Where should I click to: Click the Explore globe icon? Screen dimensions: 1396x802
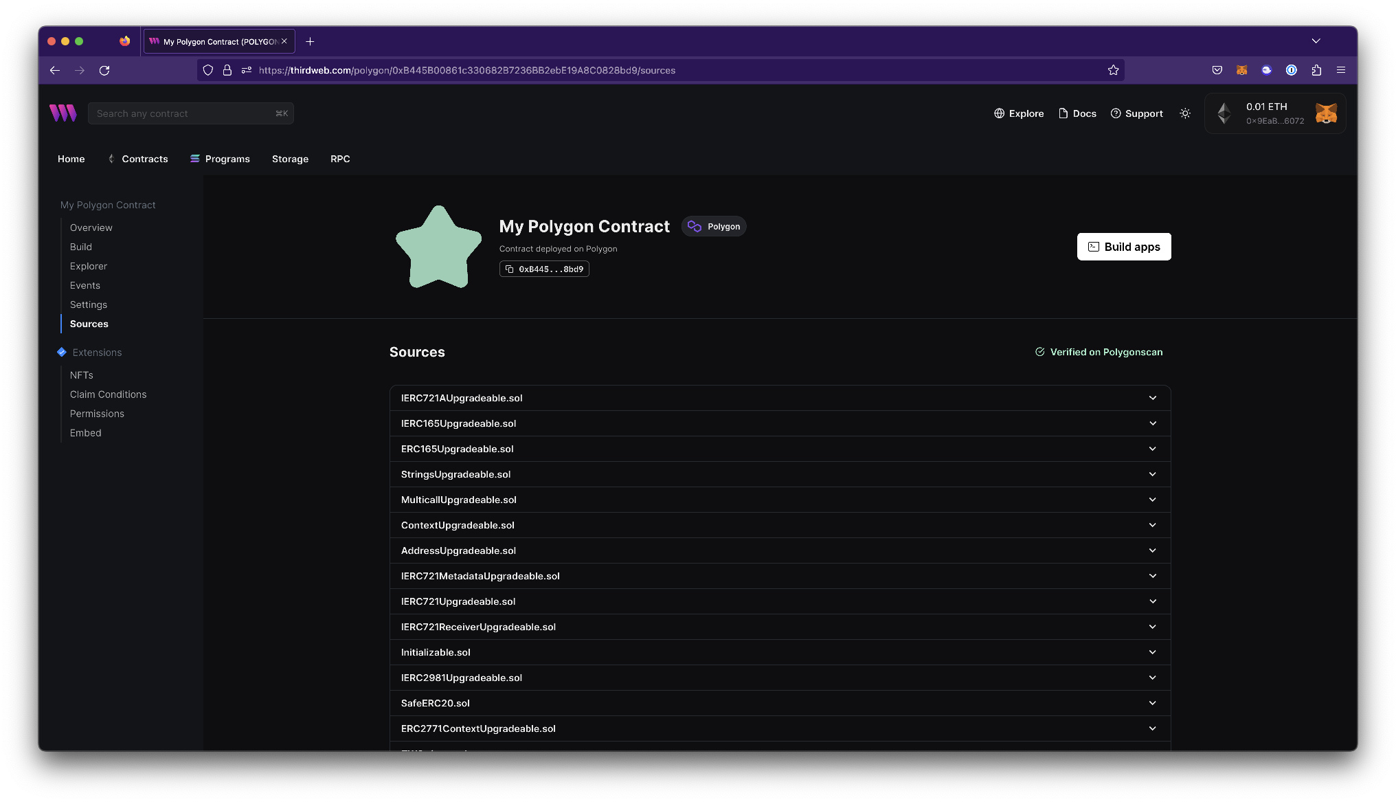click(1000, 113)
